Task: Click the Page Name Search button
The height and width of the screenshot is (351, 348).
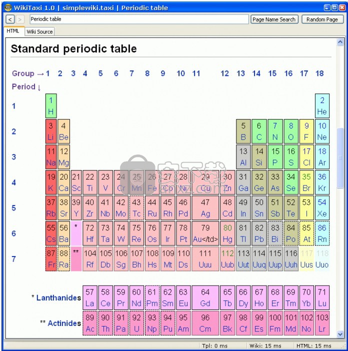Action: tap(274, 19)
